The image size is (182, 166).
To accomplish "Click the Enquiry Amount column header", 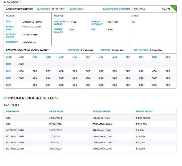I will click(144, 111).
